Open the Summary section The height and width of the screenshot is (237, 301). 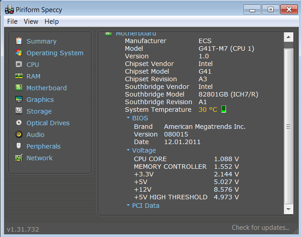(41, 41)
